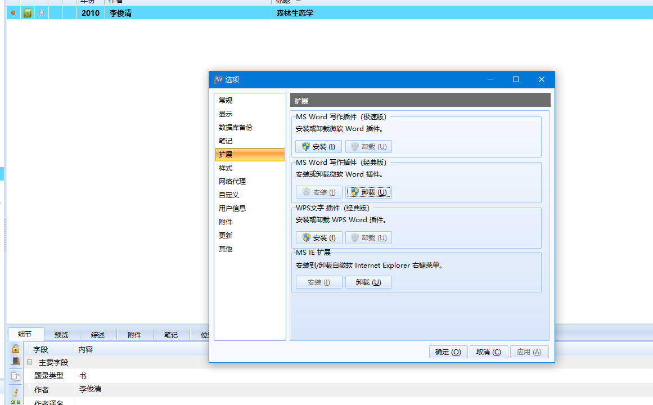Open the 样式 options category
This screenshot has width=653, height=405.
pos(250,168)
